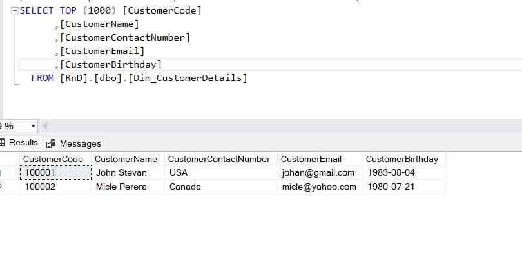Switch to the Results tab
The image size is (522, 265).
[x=20, y=142]
